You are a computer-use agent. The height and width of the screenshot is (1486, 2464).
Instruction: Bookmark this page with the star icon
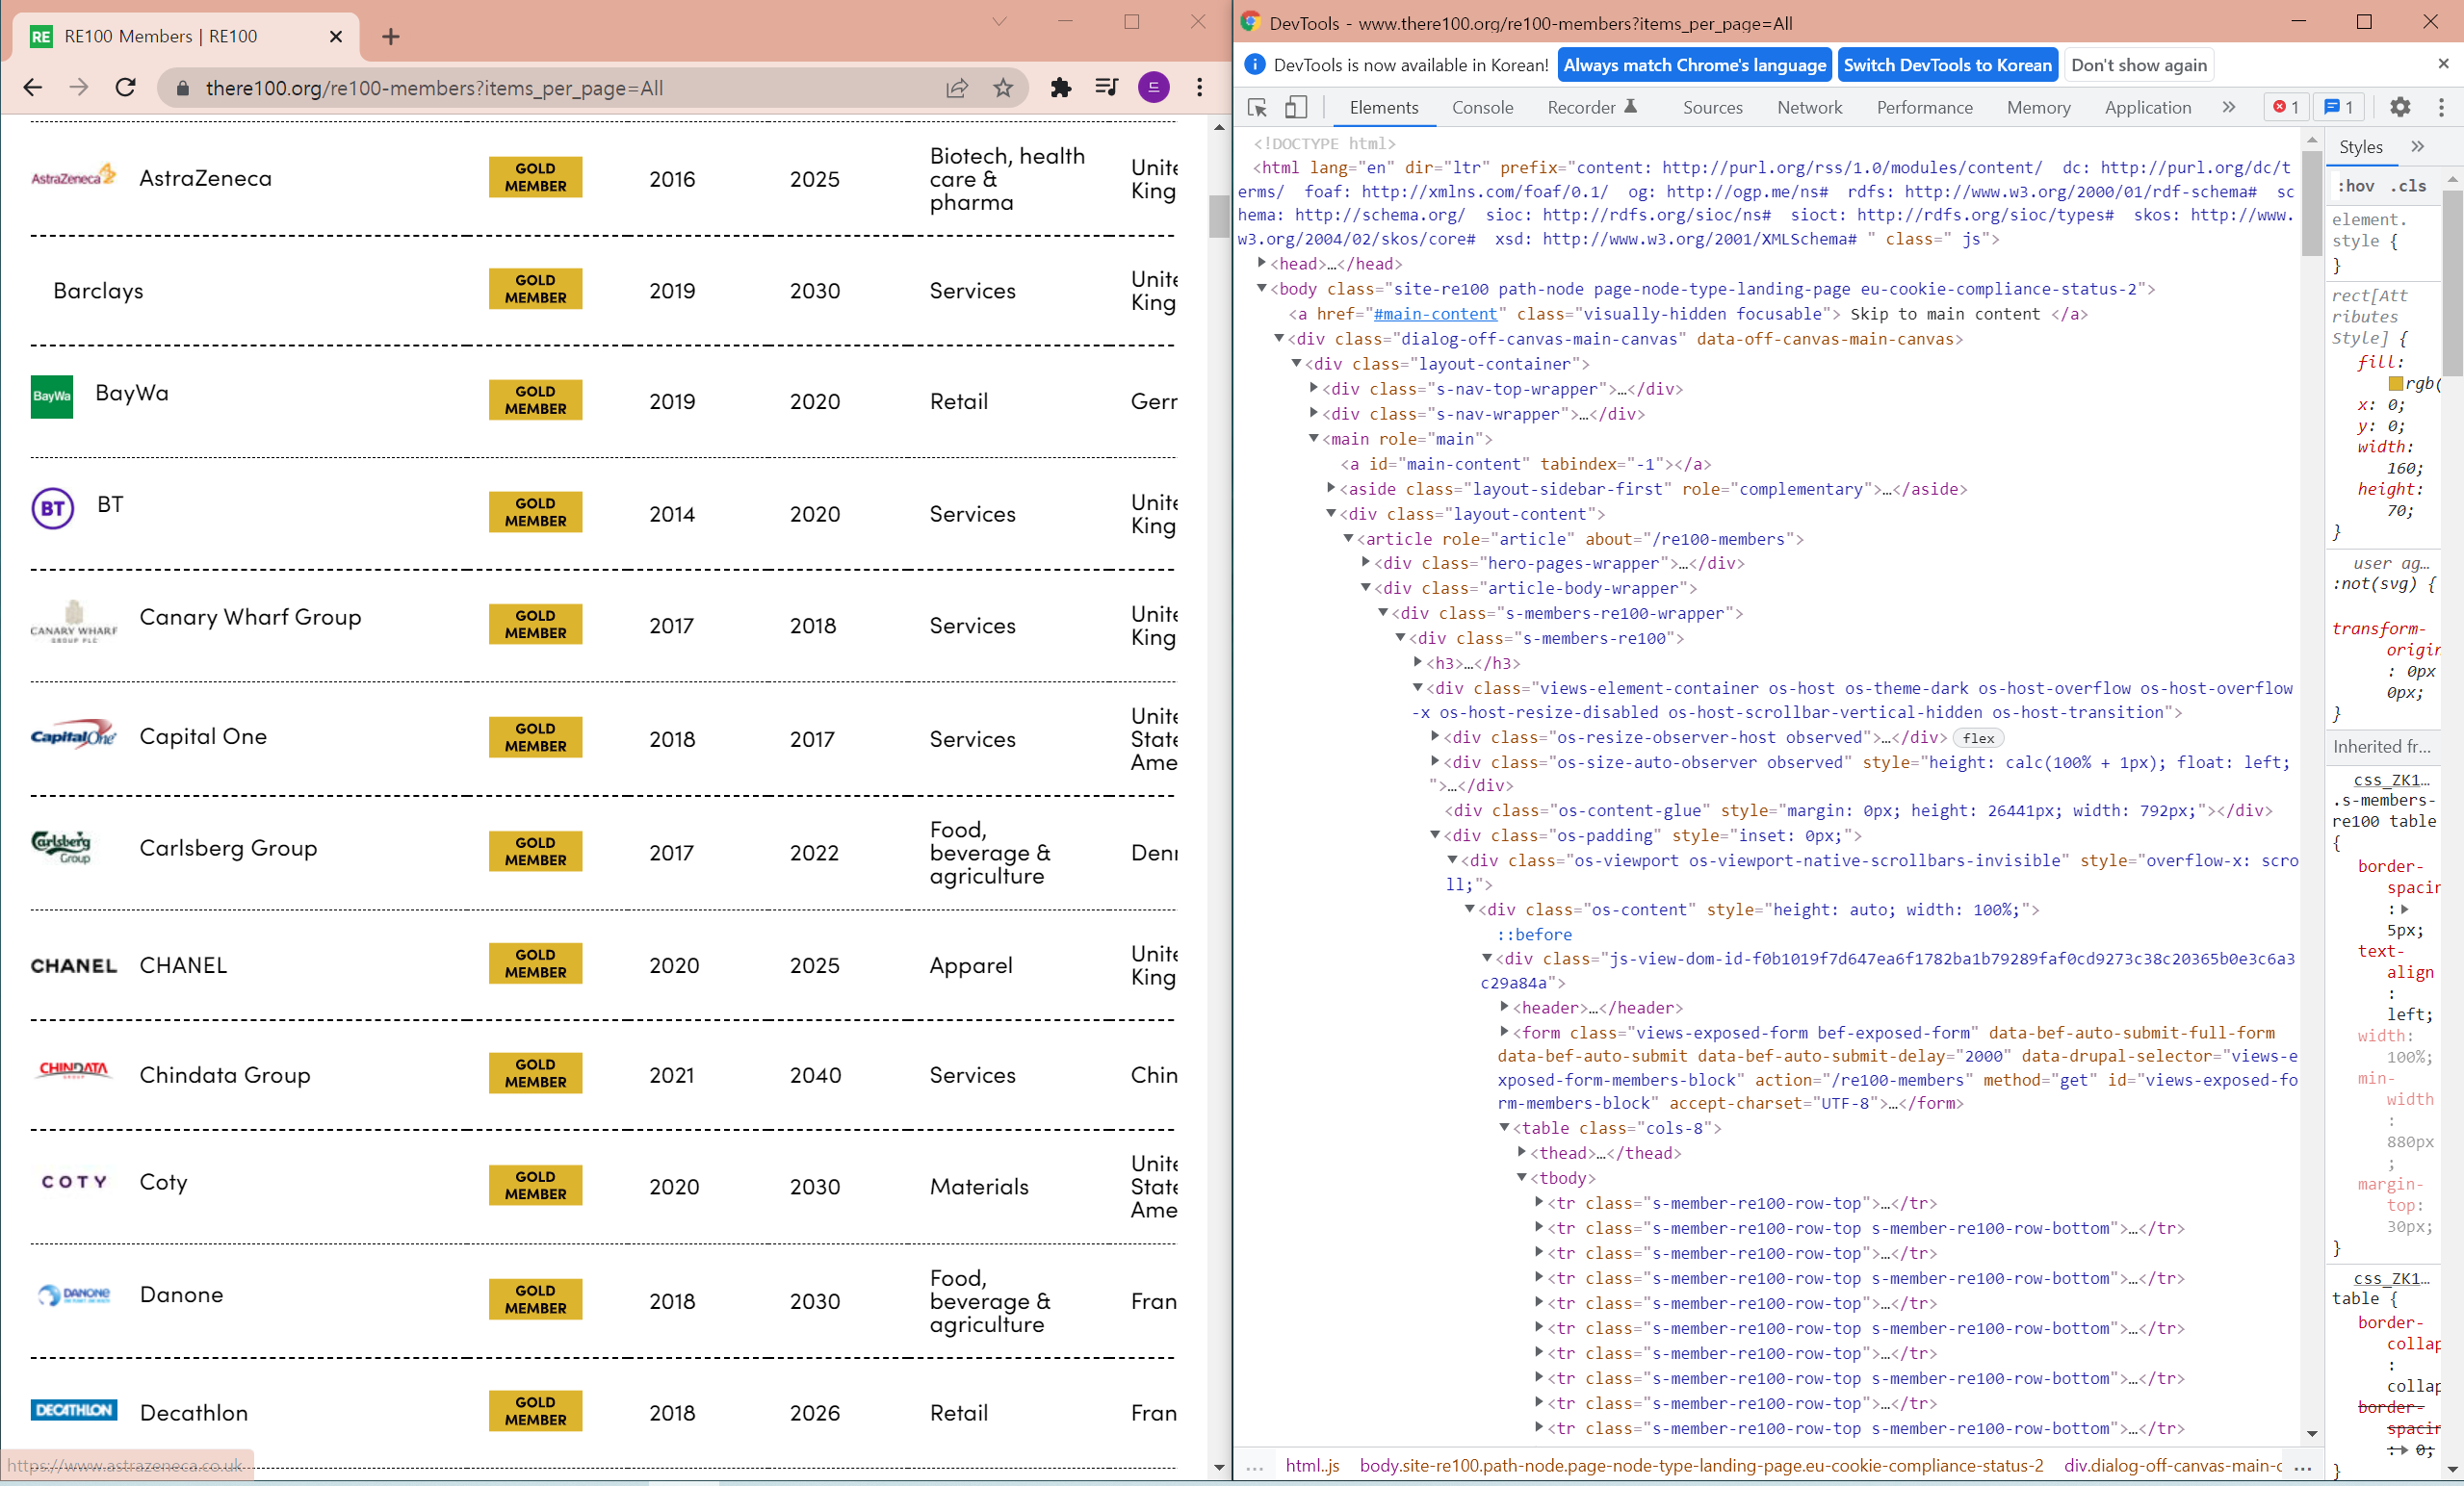[x=1003, y=88]
